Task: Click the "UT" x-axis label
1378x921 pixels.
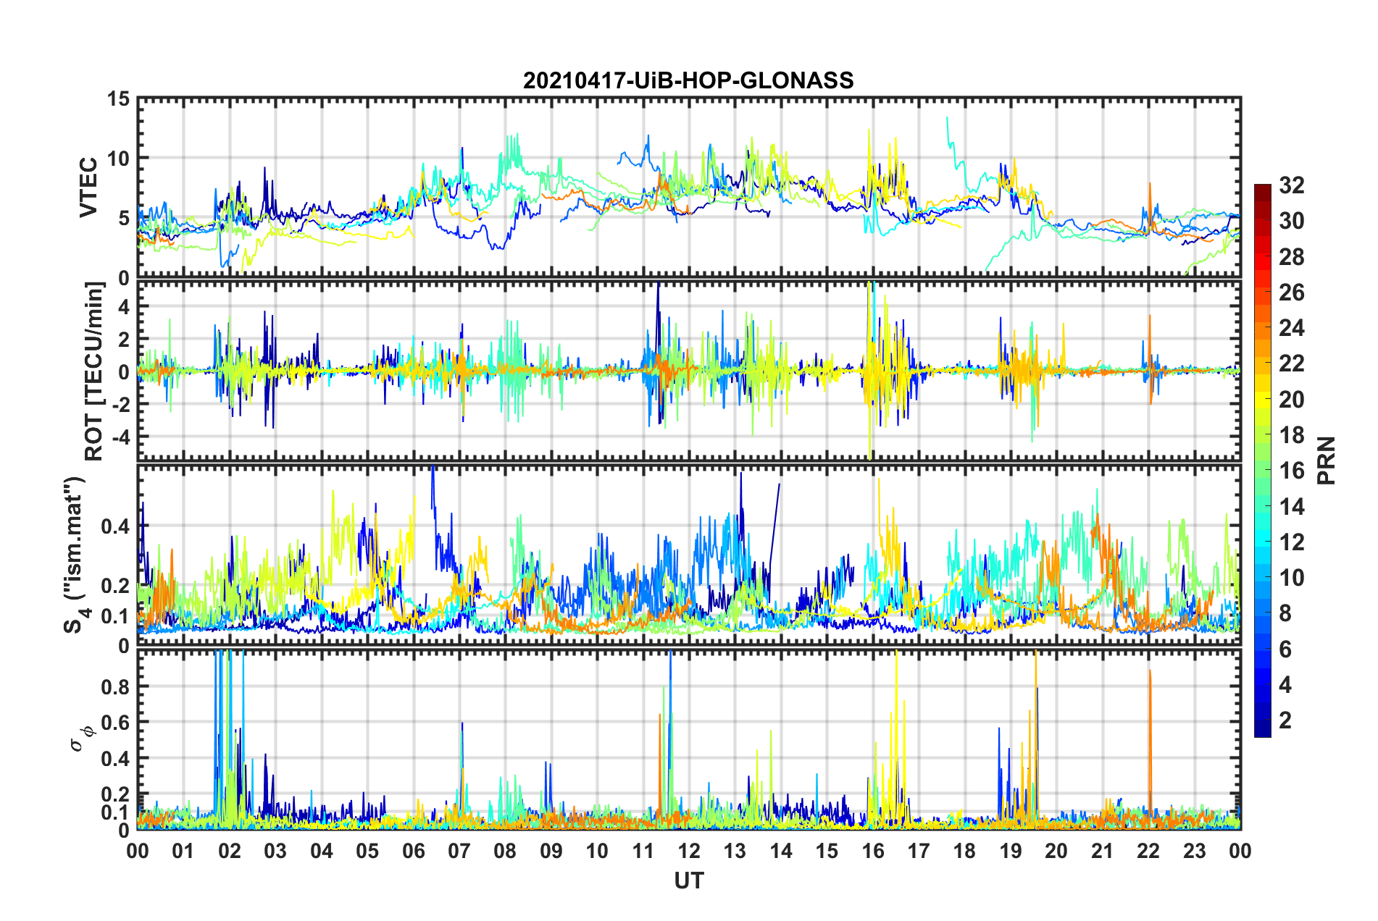Action: [688, 880]
